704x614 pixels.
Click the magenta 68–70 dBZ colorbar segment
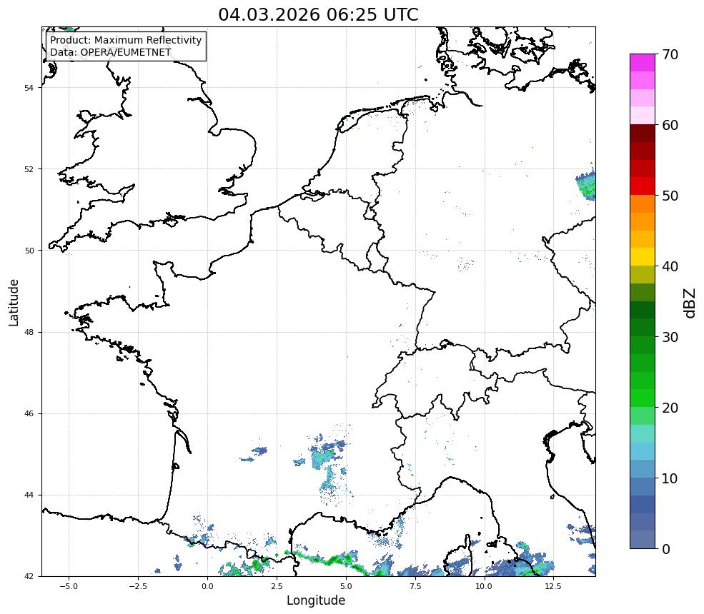point(643,63)
